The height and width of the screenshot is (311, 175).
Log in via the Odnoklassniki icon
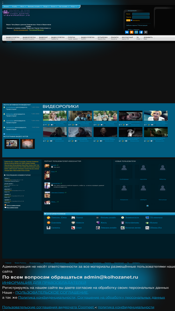pos(132,32)
